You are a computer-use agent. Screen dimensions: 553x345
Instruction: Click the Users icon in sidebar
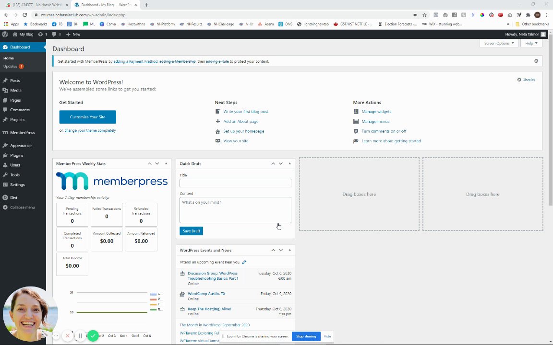pos(5,165)
